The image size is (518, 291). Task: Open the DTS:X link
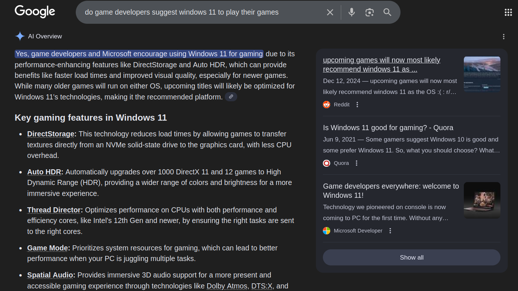coord(262,286)
